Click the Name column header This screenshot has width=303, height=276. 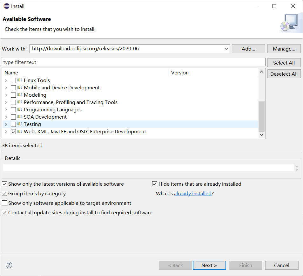tap(86, 72)
